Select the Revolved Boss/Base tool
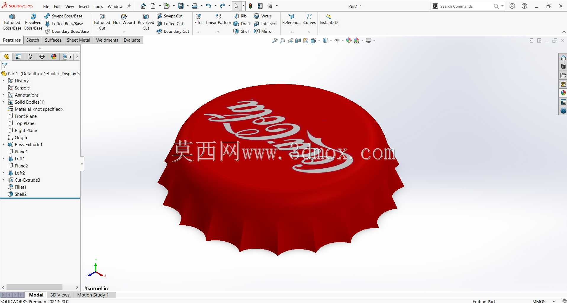The image size is (567, 303). [x=33, y=22]
